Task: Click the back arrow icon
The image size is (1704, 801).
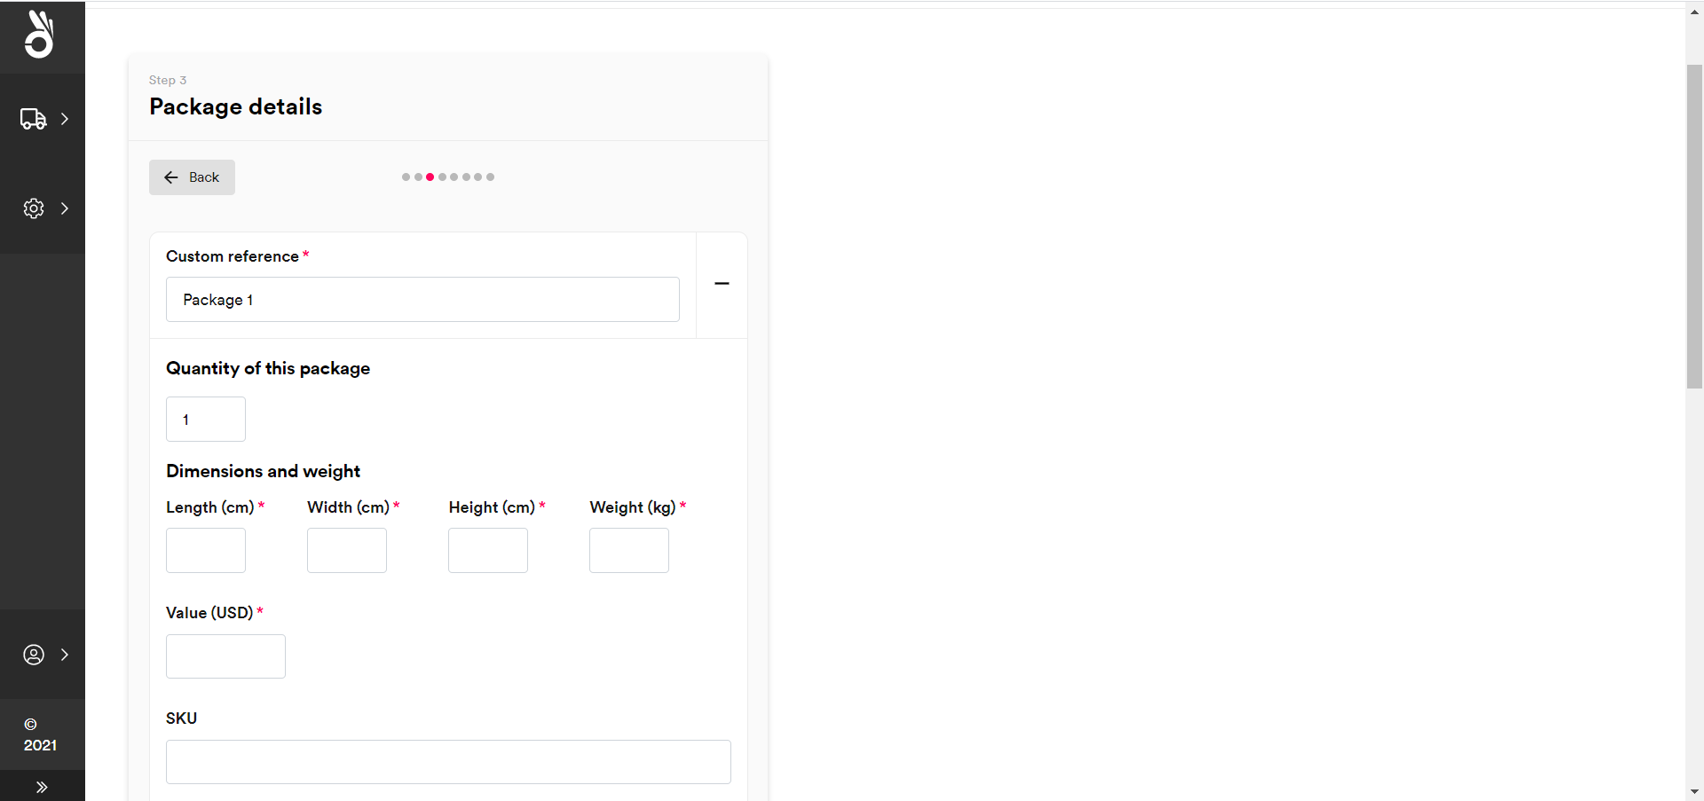Action: click(x=171, y=177)
